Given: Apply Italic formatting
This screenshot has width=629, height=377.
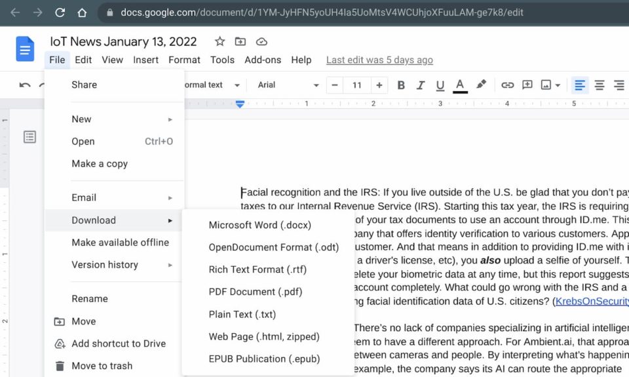Looking at the screenshot, I should (x=421, y=85).
